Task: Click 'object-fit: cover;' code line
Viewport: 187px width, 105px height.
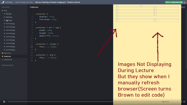Action: [49, 36]
